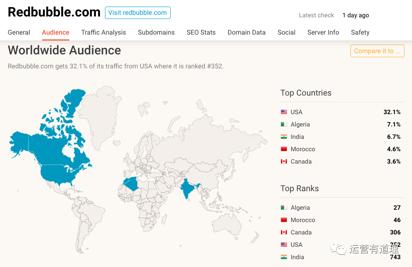Click Algeria label in Top Countries
The width and height of the screenshot is (412, 267).
(300, 124)
